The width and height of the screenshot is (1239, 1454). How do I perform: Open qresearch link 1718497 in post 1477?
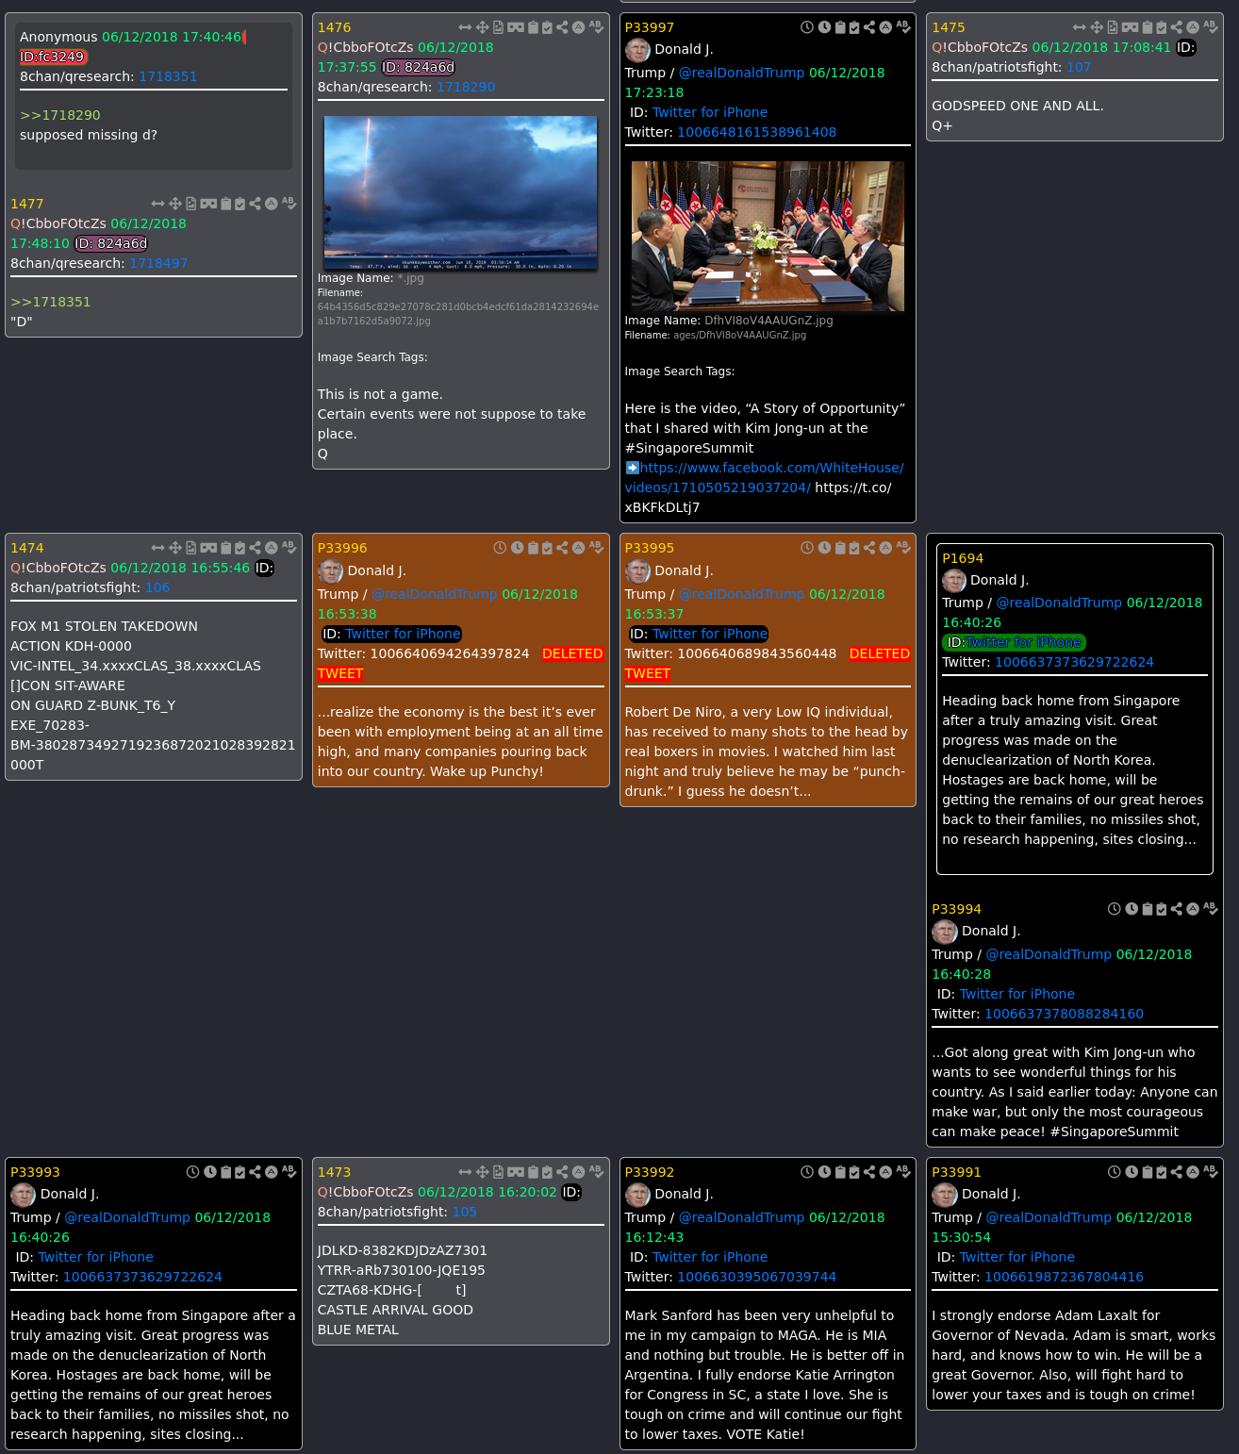(158, 263)
